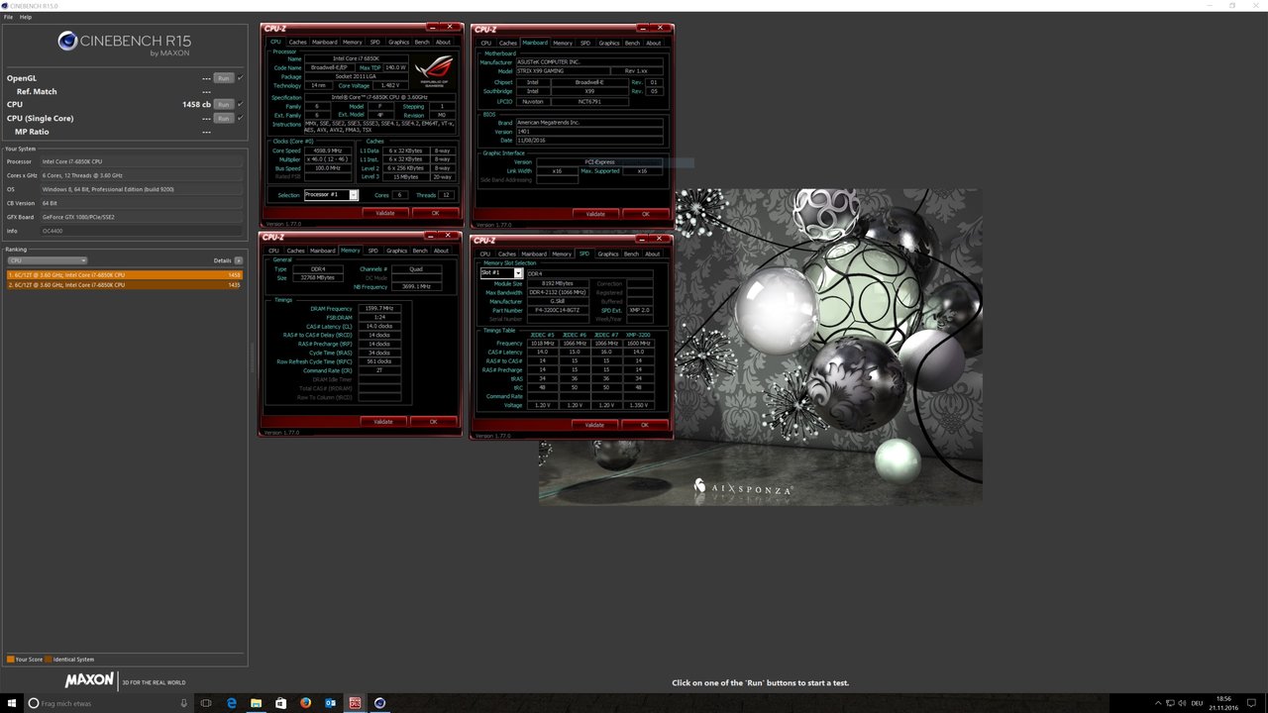Toggle the OpenGL test checkbox
Image resolution: width=1268 pixels, height=713 pixels.
240,77
